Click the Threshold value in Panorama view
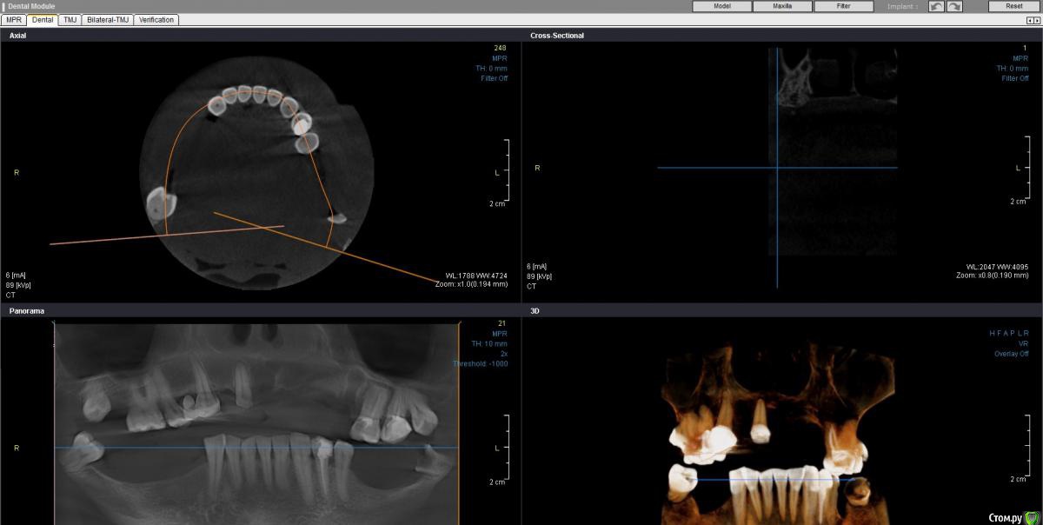The width and height of the screenshot is (1043, 525). point(480,364)
